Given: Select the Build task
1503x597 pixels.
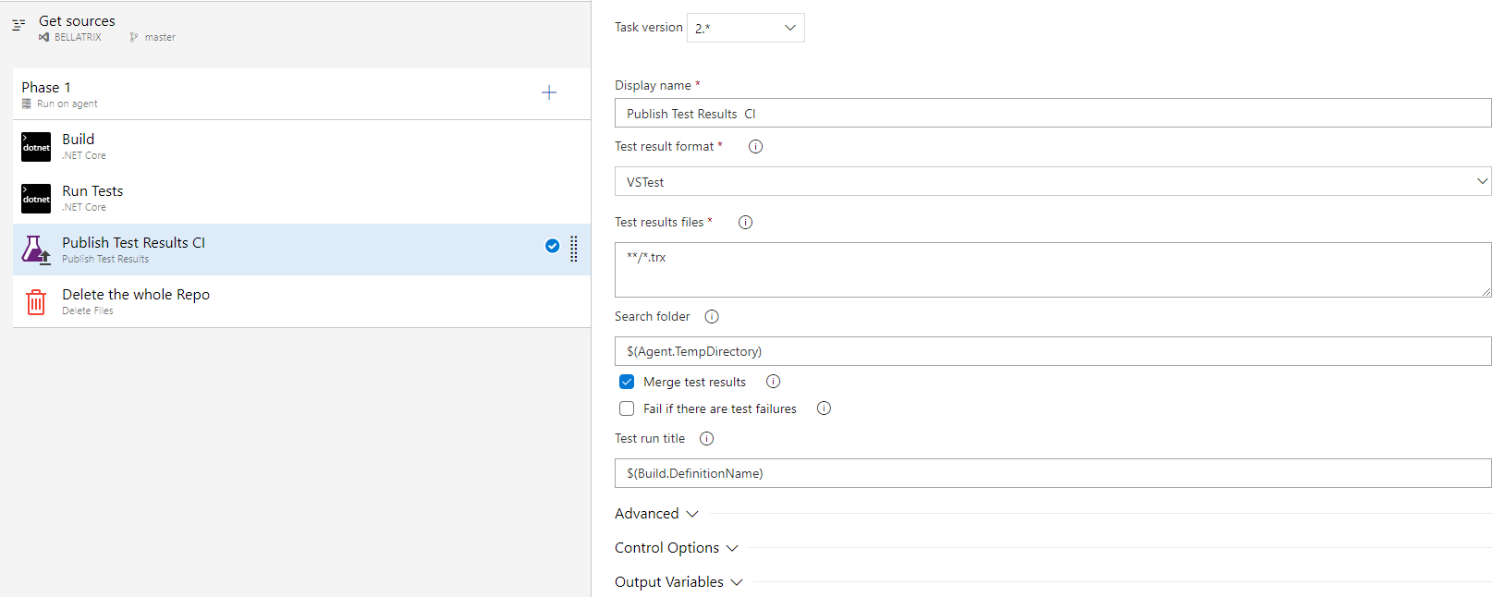Looking at the screenshot, I should click(x=301, y=146).
